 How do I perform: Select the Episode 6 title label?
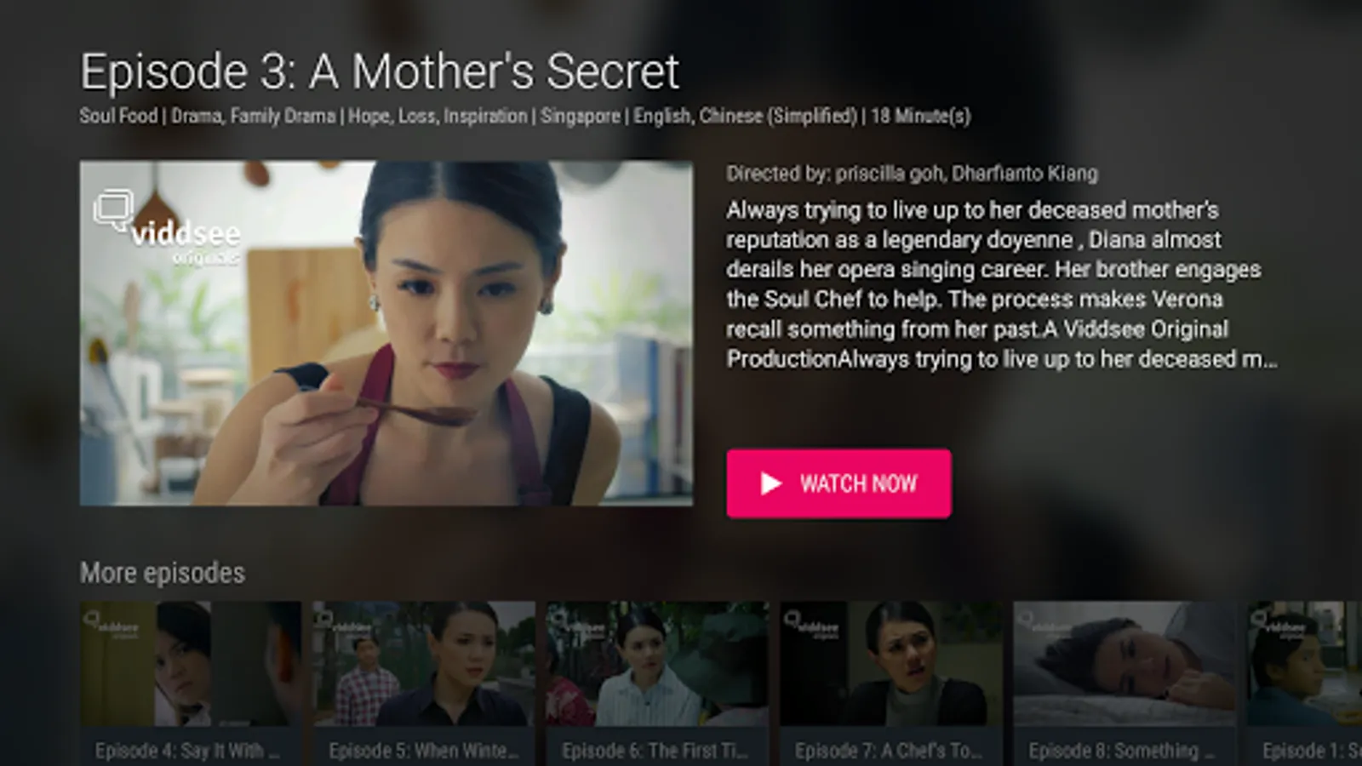click(655, 751)
